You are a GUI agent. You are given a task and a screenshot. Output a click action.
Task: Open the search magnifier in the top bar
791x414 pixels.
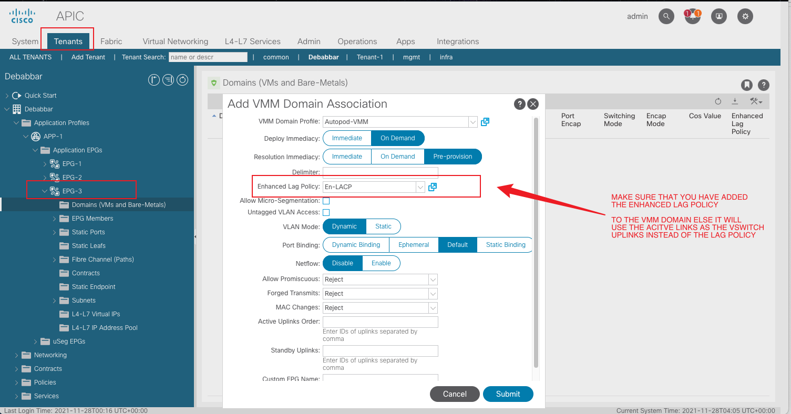[x=666, y=16]
